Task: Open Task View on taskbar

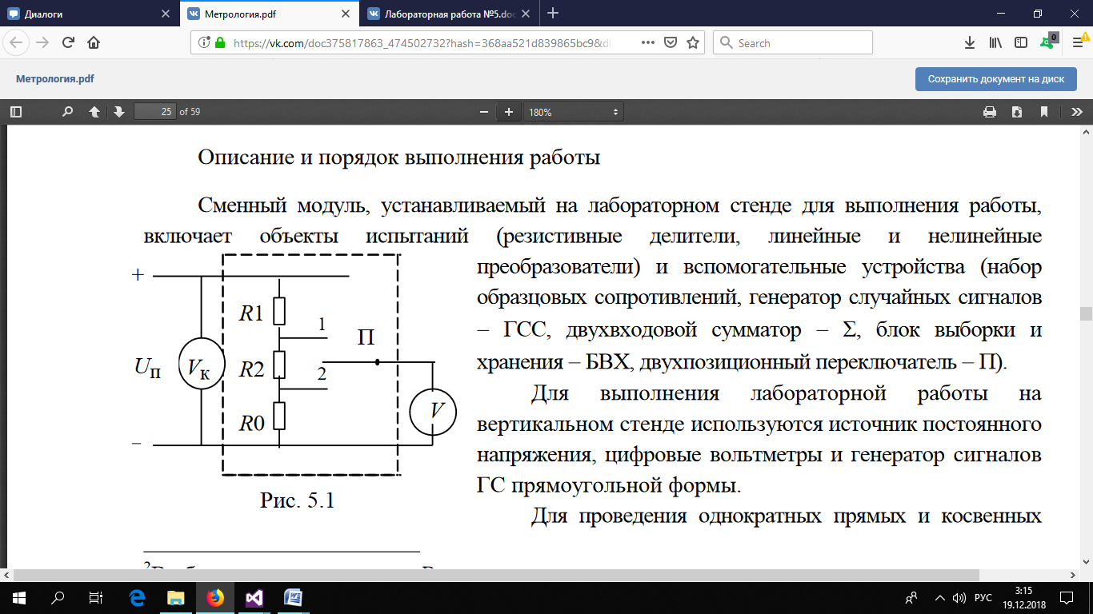Action: [x=96, y=598]
